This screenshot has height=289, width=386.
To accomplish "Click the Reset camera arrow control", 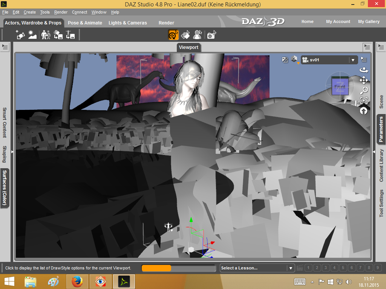I will click(x=364, y=111).
